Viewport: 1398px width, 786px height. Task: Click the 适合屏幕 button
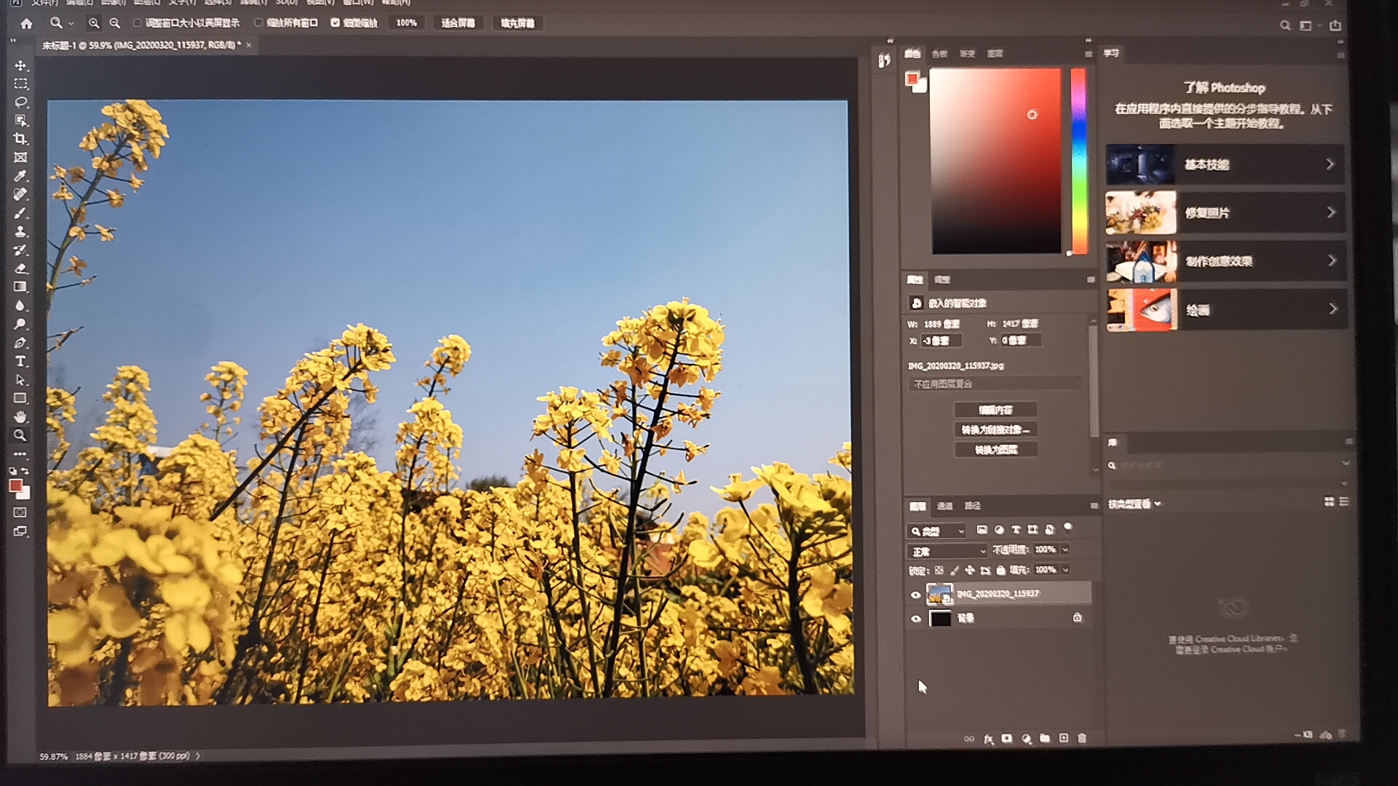(457, 23)
